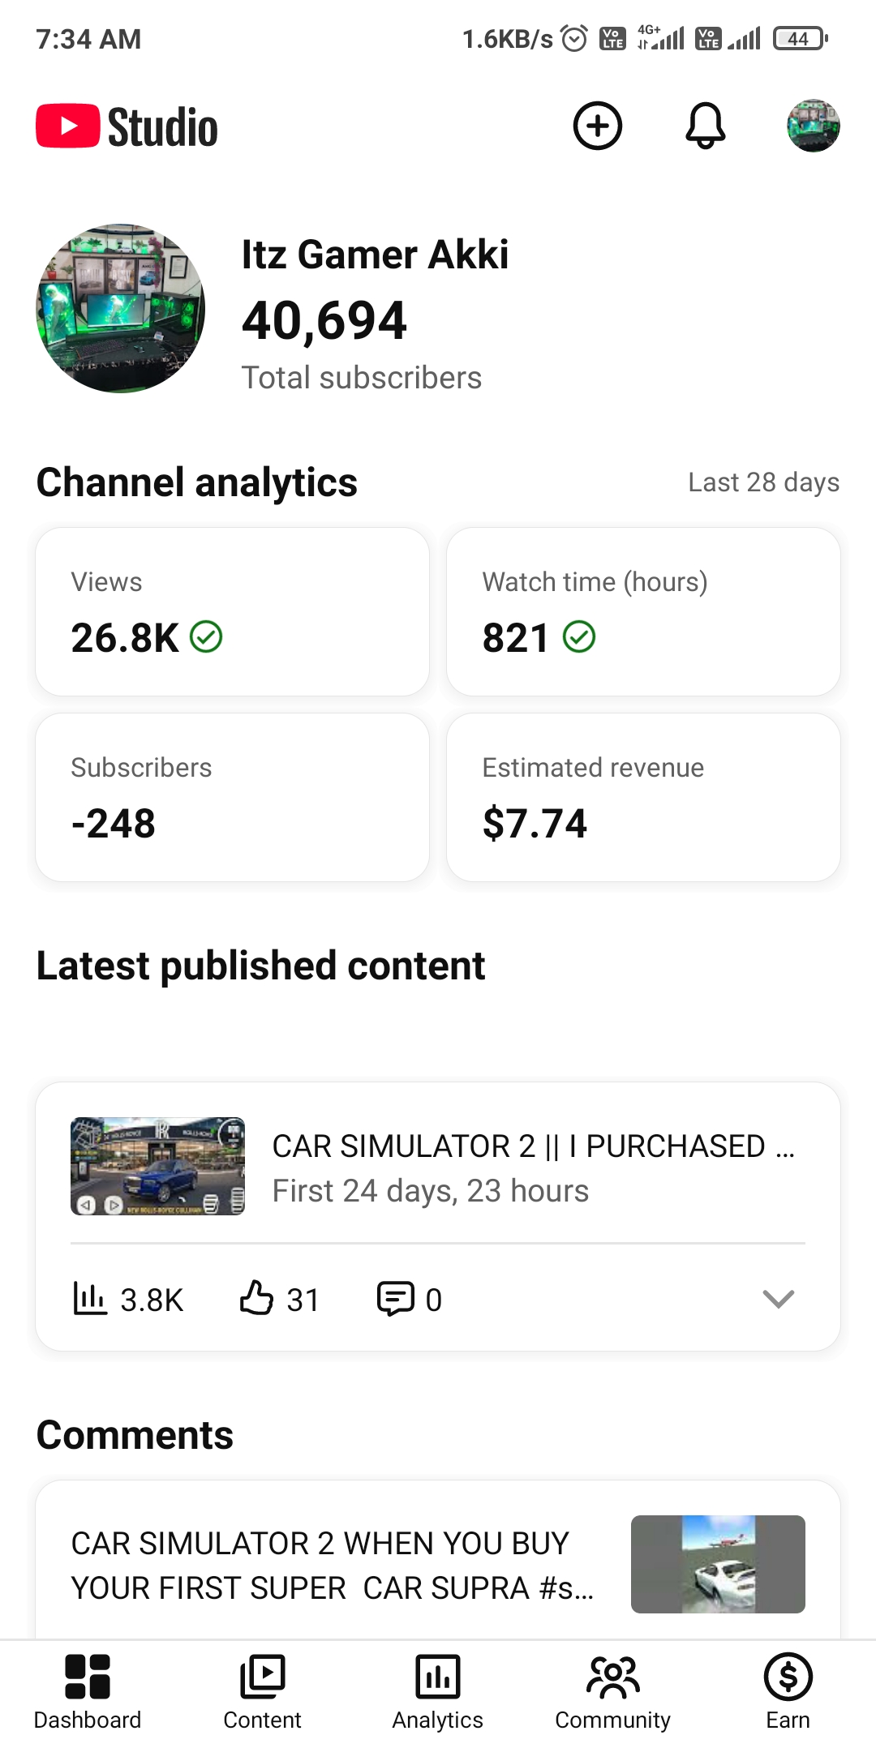Open the views bar chart icon 3.8K
The image size is (876, 1748).
tap(90, 1298)
